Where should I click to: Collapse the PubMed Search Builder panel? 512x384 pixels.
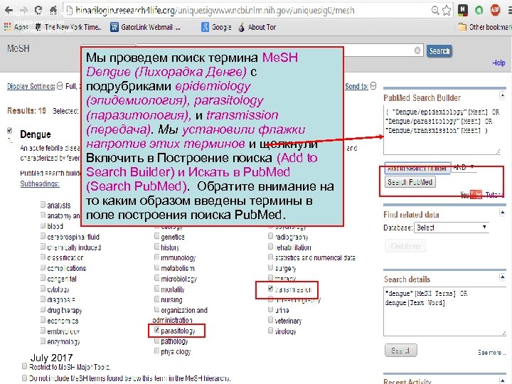pyautogui.click(x=502, y=95)
